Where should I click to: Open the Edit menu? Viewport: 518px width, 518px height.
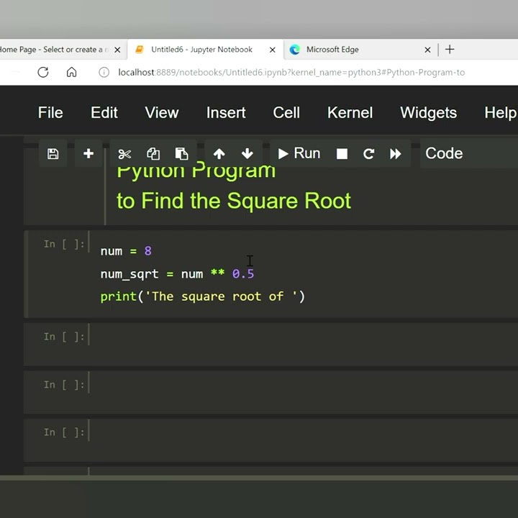104,113
